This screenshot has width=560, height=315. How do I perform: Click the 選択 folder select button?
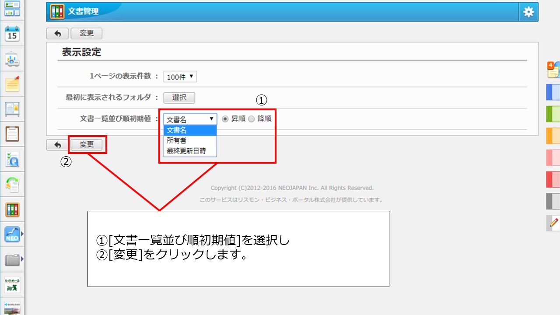point(179,98)
